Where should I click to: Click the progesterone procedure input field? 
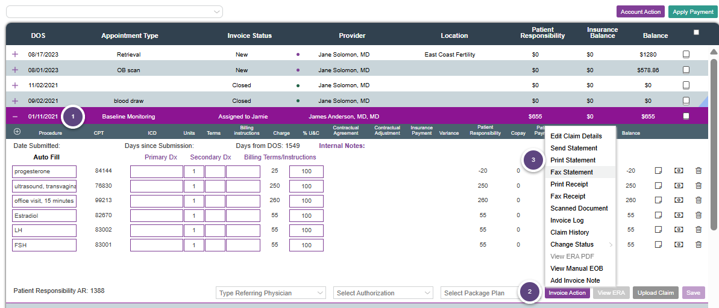tap(44, 171)
